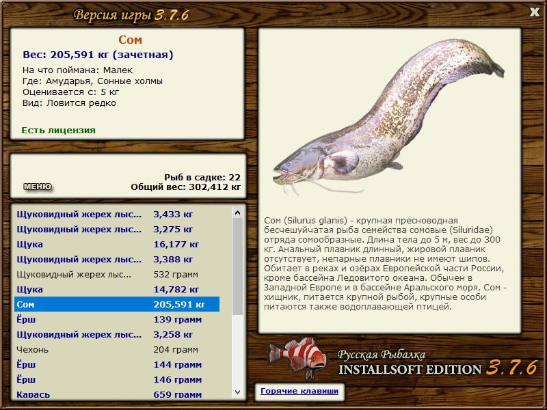Select the Щуковидный жерех 3,388 кг row
The image size is (547, 410).
117,260
